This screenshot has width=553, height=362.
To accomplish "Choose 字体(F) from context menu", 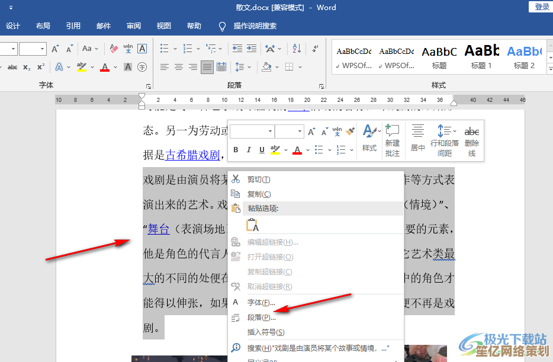I will point(316,302).
